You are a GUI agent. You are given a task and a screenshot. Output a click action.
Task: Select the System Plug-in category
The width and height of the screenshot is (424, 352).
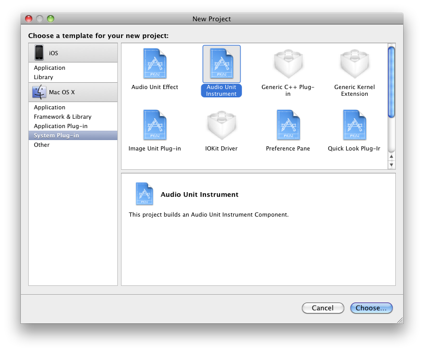click(73, 135)
